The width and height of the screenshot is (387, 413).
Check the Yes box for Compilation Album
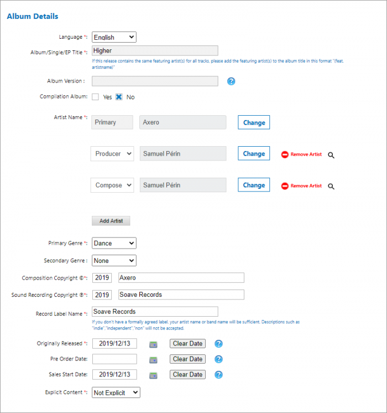coord(96,97)
